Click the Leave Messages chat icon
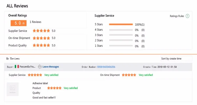 (x=40, y=67)
